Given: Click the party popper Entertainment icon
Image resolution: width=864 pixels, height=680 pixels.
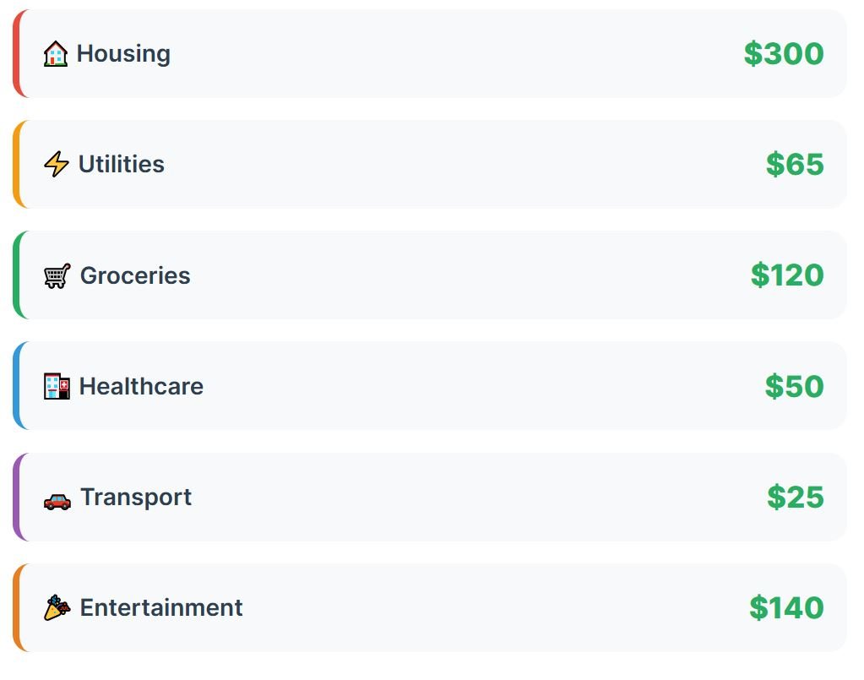Looking at the screenshot, I should [57, 607].
